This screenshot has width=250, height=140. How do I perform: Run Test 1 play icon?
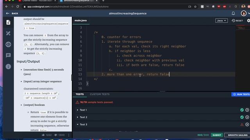coord(247,110)
